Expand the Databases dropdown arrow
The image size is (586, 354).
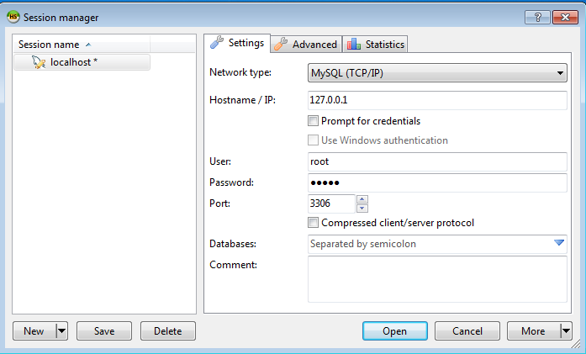tap(560, 244)
